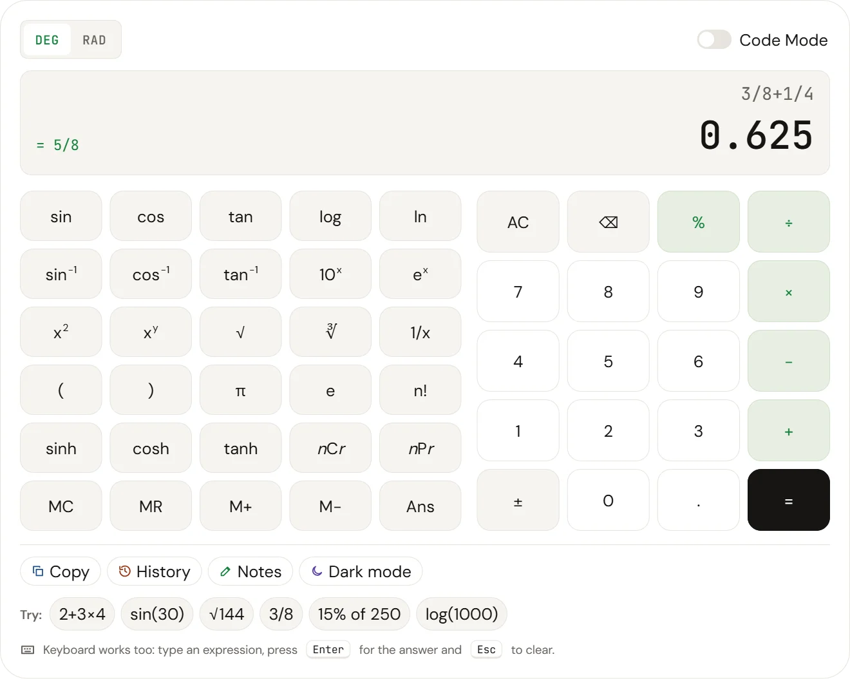
Task: Click the percent key
Action: click(698, 222)
